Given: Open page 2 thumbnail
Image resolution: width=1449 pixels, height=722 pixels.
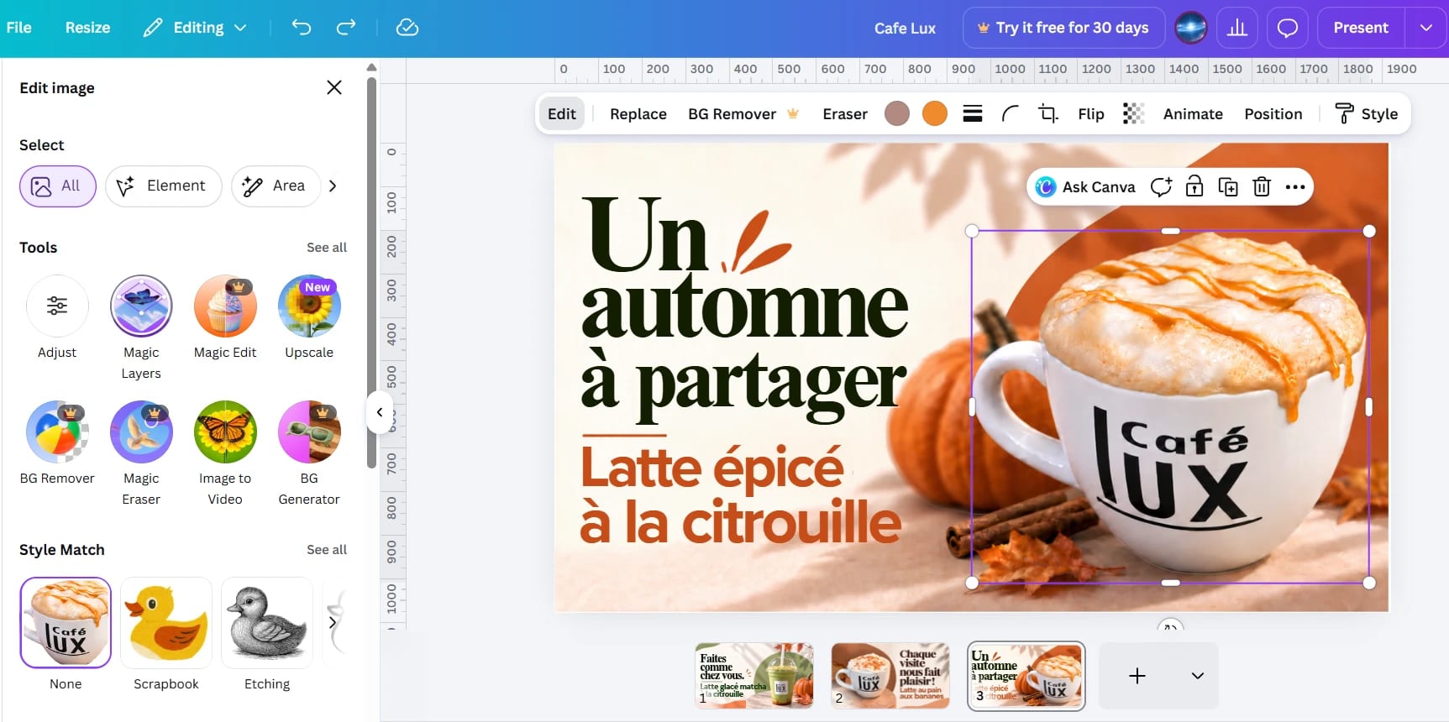Looking at the screenshot, I should click(890, 676).
